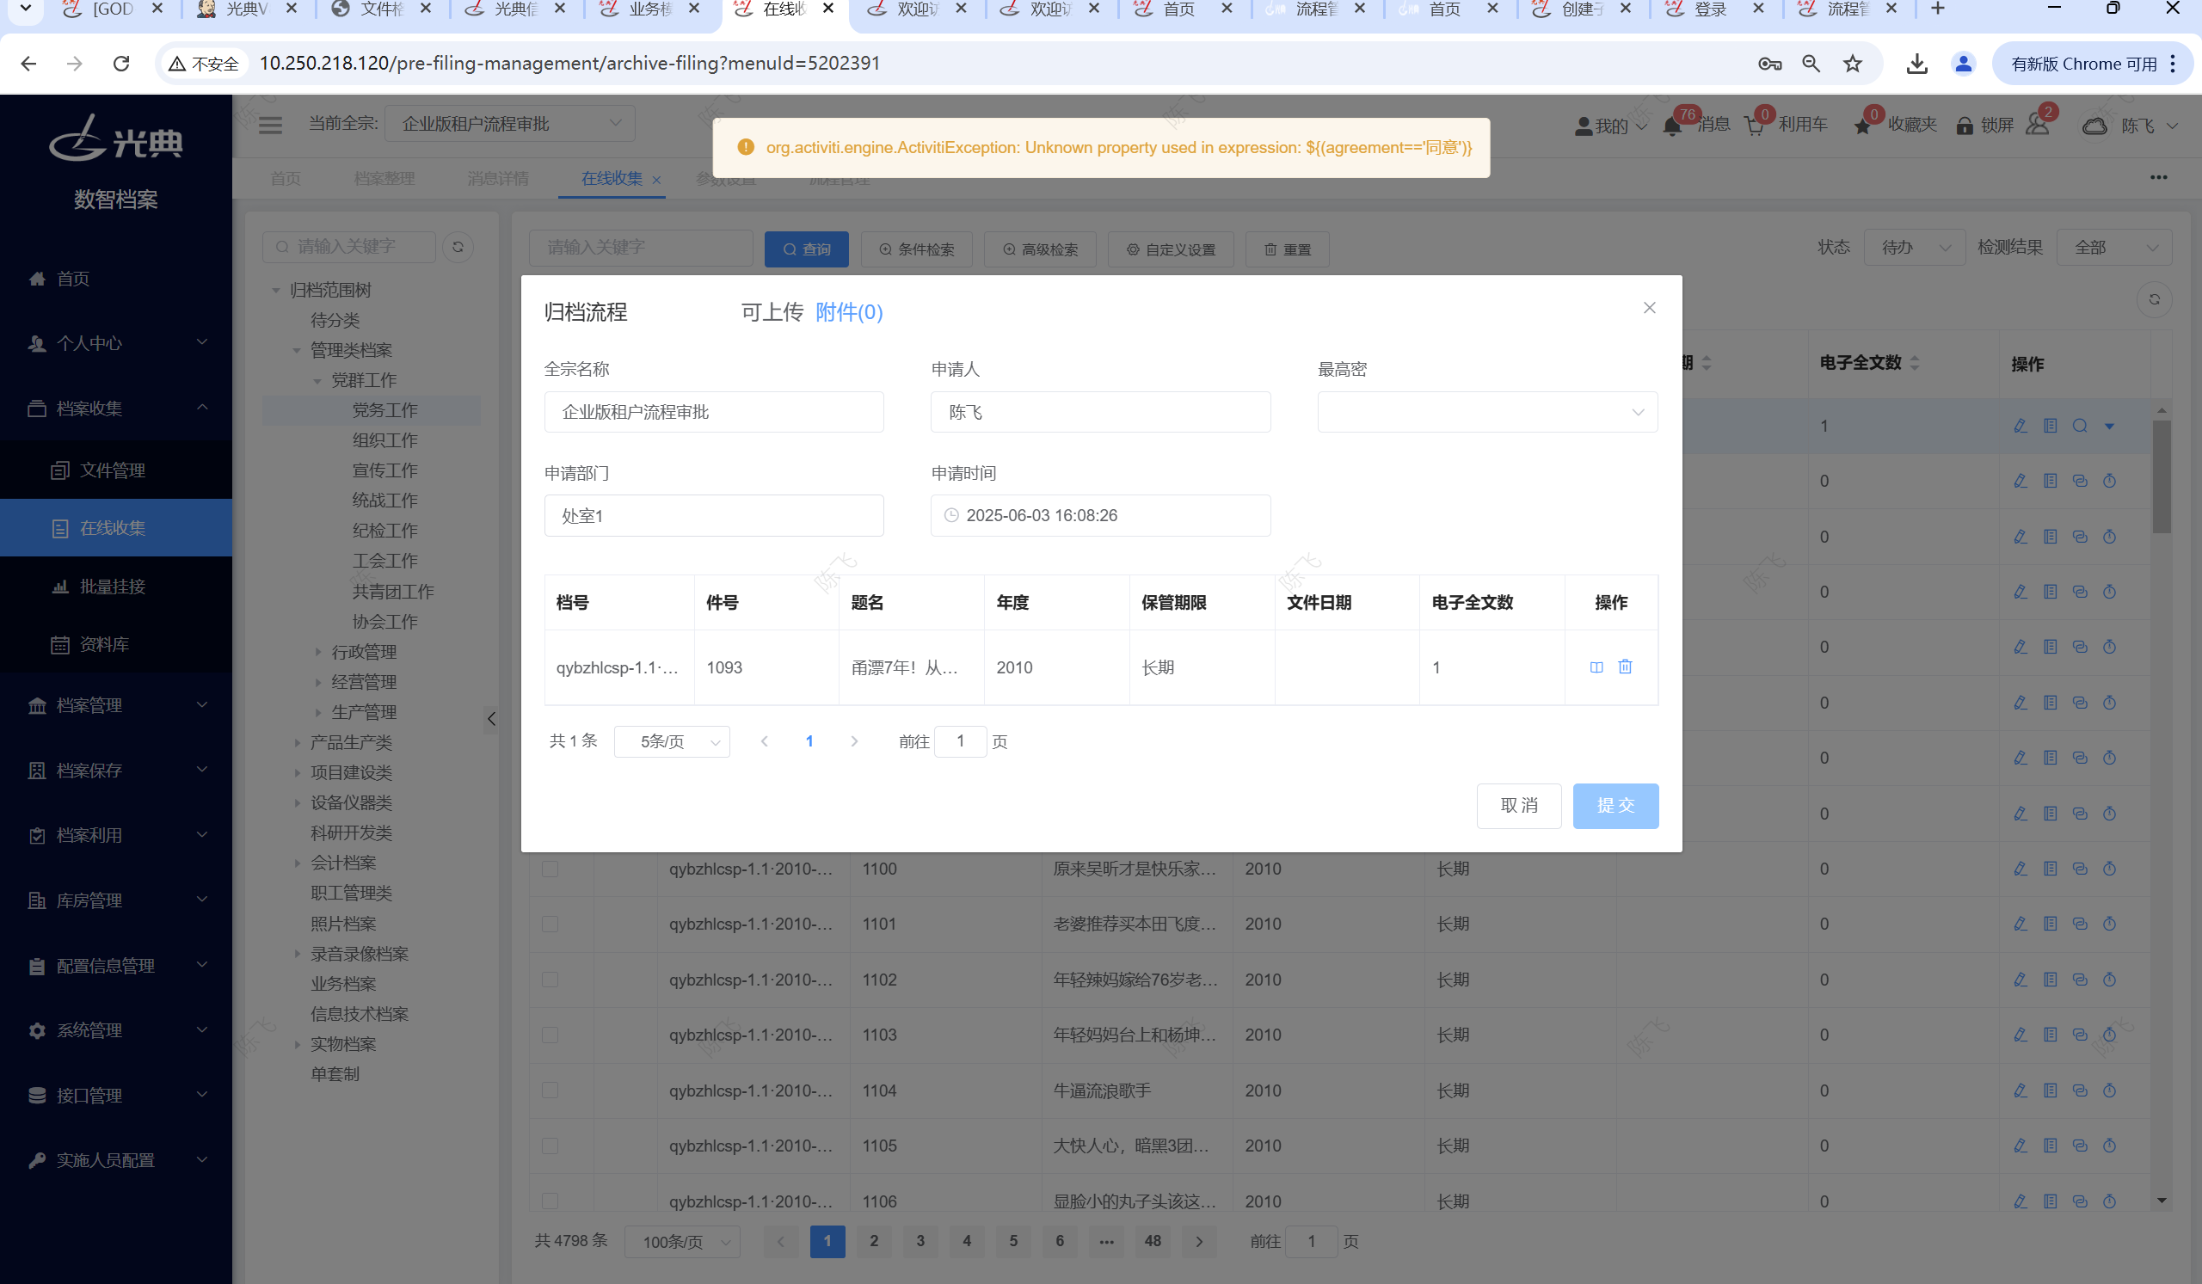2202x1284 pixels.
Task: Click the table vertical scrollbar thumb
Action: pos(2162,478)
